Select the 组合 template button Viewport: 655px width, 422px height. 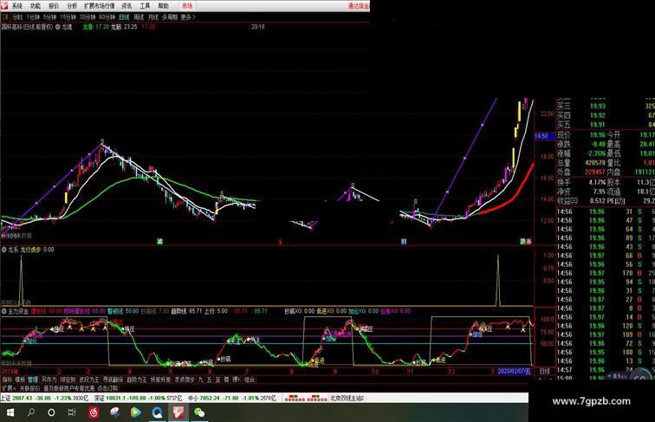pyautogui.click(x=250, y=380)
